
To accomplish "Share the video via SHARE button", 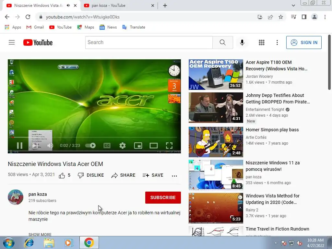I will pos(123,175).
